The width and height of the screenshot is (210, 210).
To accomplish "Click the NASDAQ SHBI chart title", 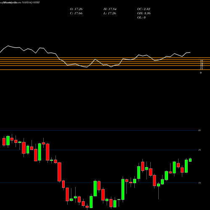I will [31, 3].
